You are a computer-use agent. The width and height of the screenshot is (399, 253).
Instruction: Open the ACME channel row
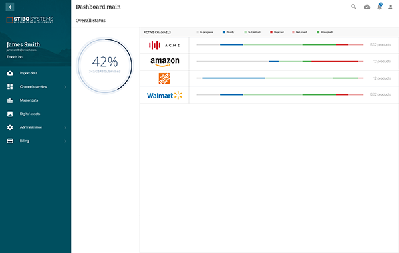pos(269,45)
